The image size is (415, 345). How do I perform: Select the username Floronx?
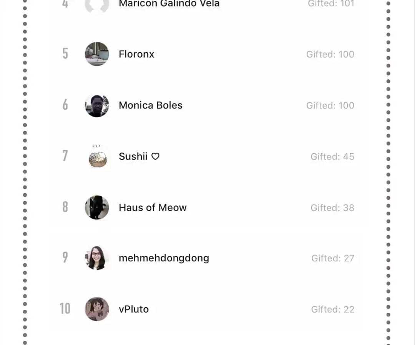pyautogui.click(x=136, y=54)
